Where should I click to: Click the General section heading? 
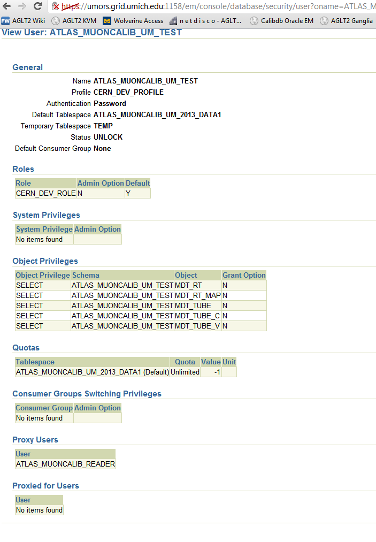point(28,67)
